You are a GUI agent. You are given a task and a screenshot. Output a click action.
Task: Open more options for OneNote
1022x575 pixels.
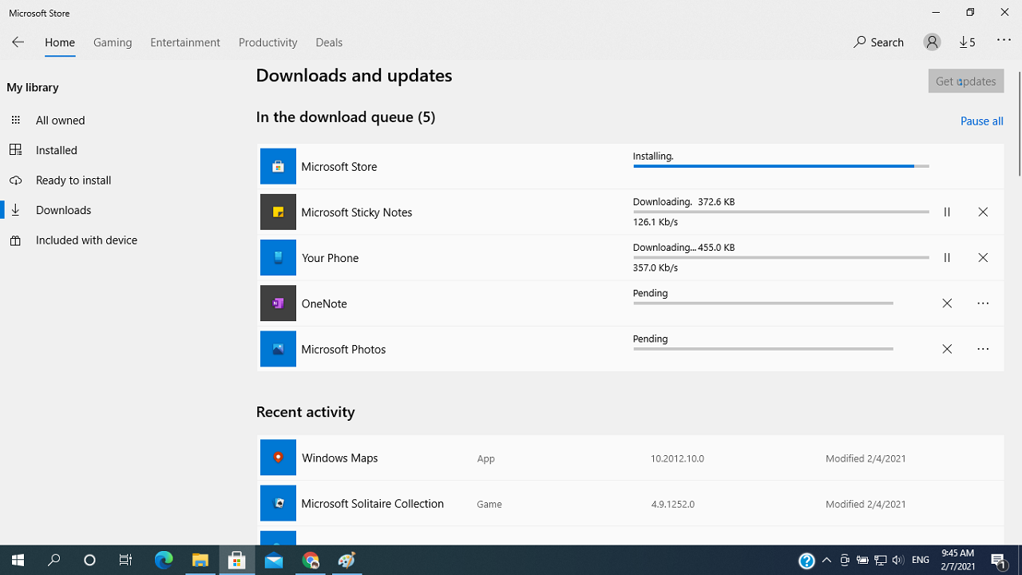983,303
